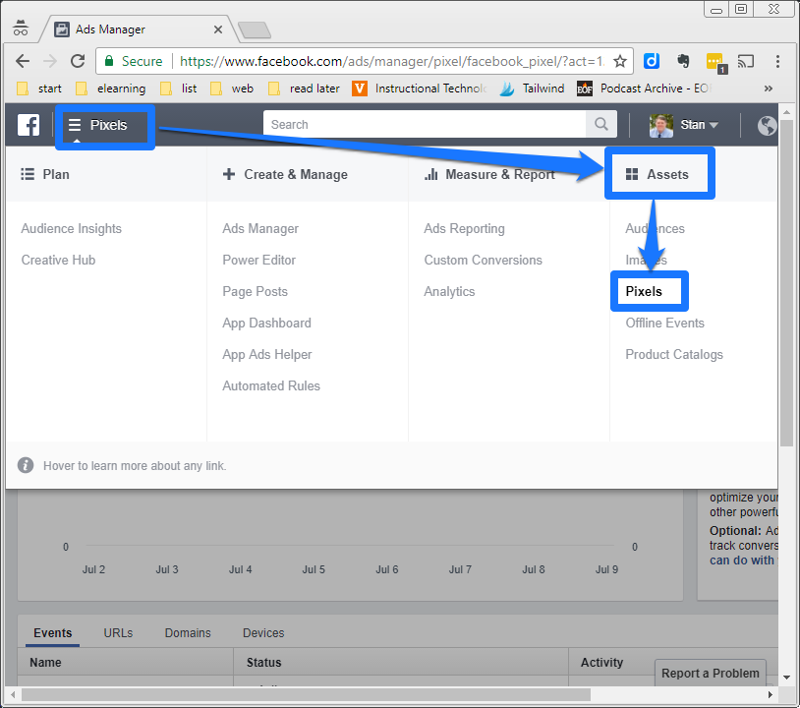
Task: Bookmark page with star icon
Action: point(620,61)
